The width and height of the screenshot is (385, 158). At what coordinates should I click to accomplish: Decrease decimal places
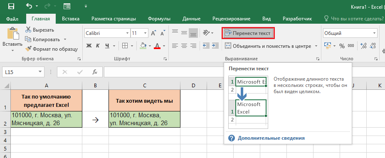coord(373,46)
